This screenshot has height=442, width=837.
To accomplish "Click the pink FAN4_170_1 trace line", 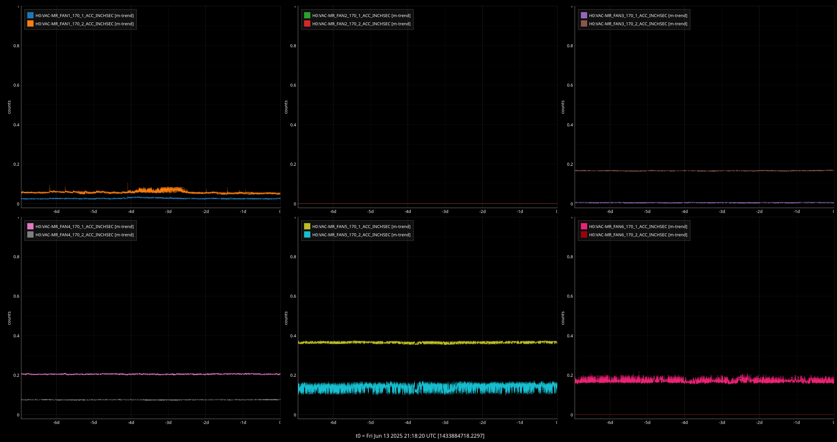I will pos(151,374).
